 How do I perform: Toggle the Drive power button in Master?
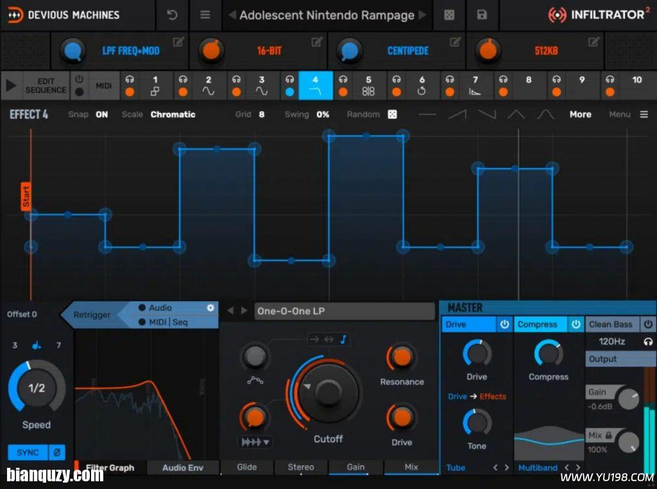click(504, 325)
